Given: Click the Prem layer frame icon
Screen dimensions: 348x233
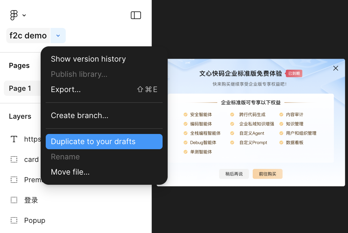Looking at the screenshot, I should point(14,180).
